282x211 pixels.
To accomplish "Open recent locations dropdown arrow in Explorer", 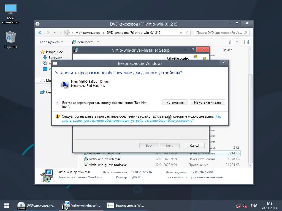I will [x=55, y=33].
